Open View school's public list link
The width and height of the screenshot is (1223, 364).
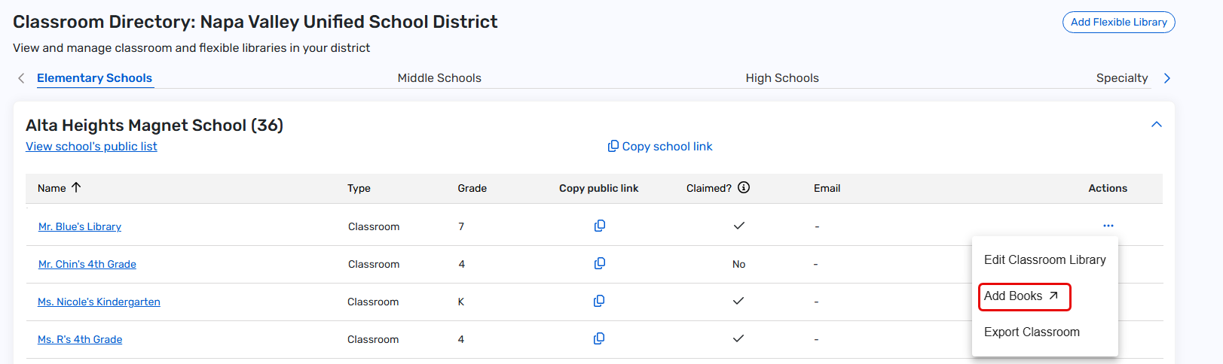tap(91, 146)
